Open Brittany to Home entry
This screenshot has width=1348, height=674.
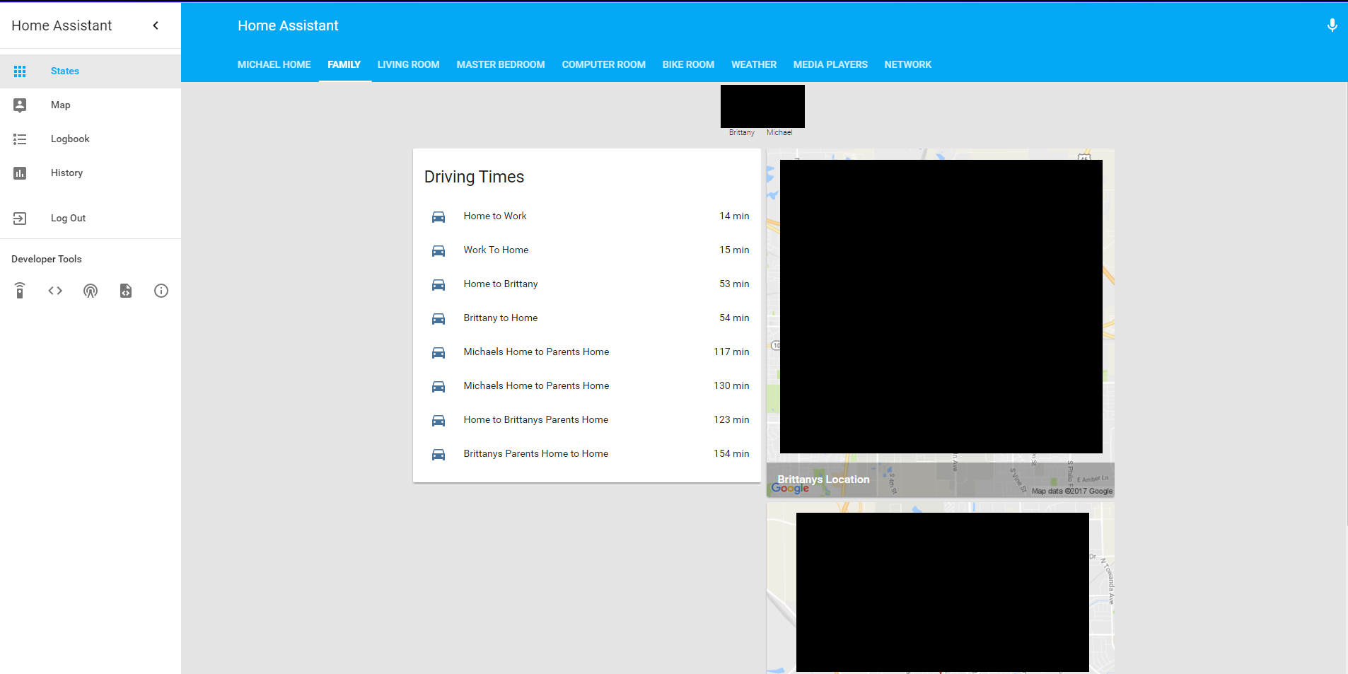[x=587, y=318]
